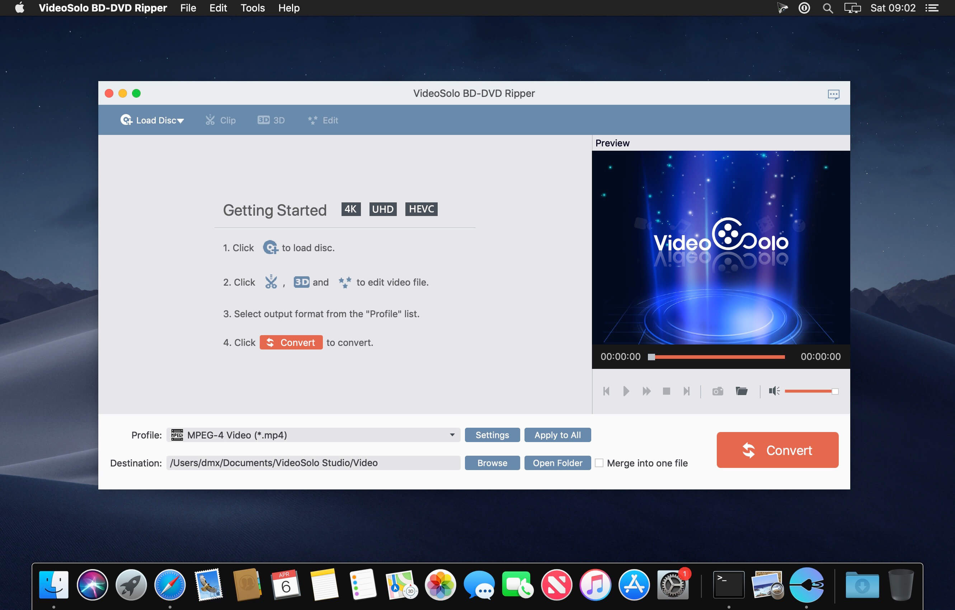Image resolution: width=955 pixels, height=610 pixels.
Task: Fast forward the preview
Action: [646, 391]
